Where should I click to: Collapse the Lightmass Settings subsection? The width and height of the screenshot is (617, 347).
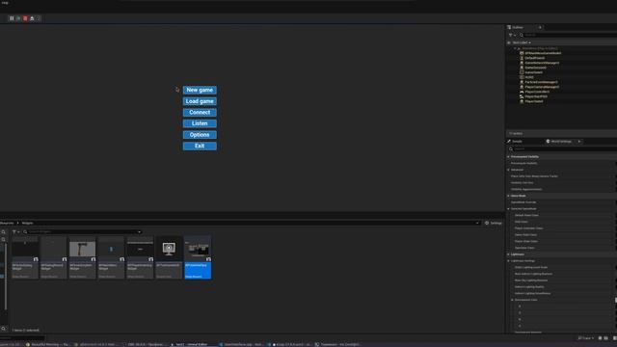coord(508,260)
